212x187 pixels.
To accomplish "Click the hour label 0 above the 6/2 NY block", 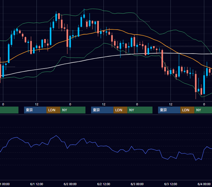I will pos(137,104).
